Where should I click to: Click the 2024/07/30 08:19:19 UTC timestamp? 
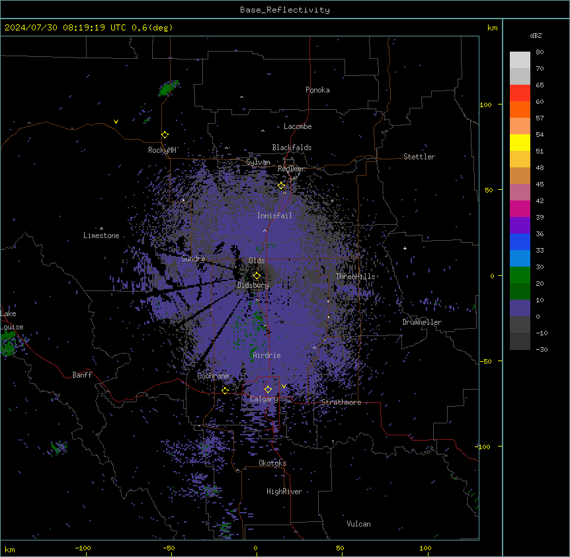pyautogui.click(x=65, y=28)
